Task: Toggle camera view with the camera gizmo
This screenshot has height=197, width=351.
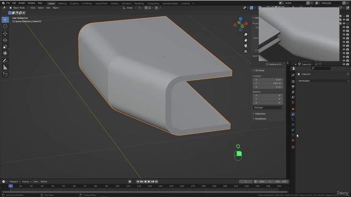Action: pos(246,46)
